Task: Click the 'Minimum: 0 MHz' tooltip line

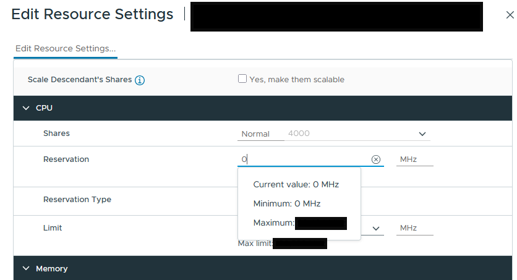Action: [287, 203]
